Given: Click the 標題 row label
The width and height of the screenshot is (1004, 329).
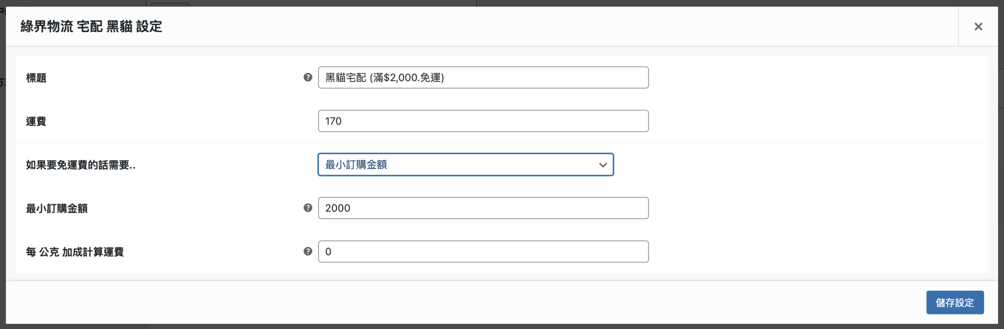Looking at the screenshot, I should (36, 78).
